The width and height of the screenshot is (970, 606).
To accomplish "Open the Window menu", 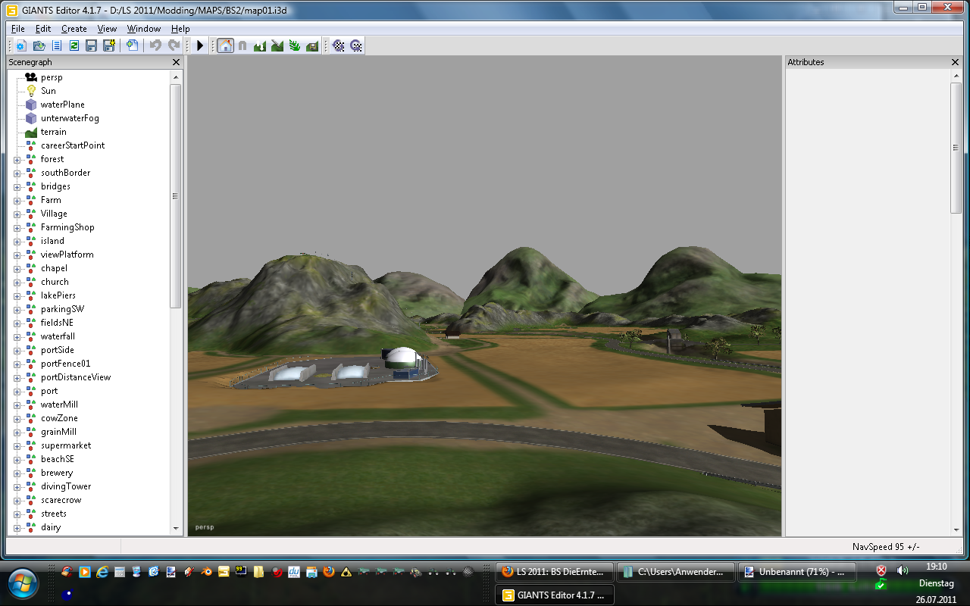I will tap(143, 29).
